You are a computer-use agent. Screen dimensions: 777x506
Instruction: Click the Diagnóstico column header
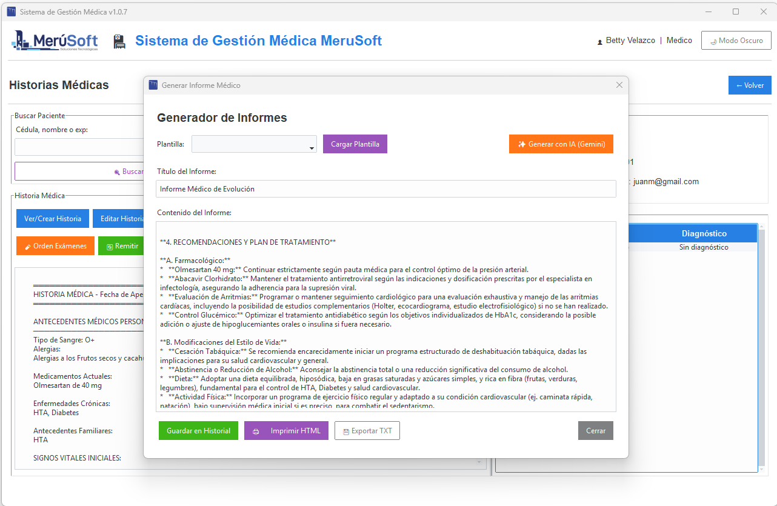704,233
